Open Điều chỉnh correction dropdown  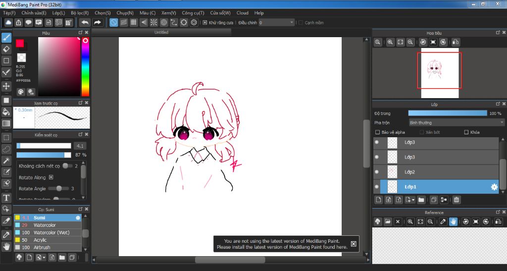(276, 23)
